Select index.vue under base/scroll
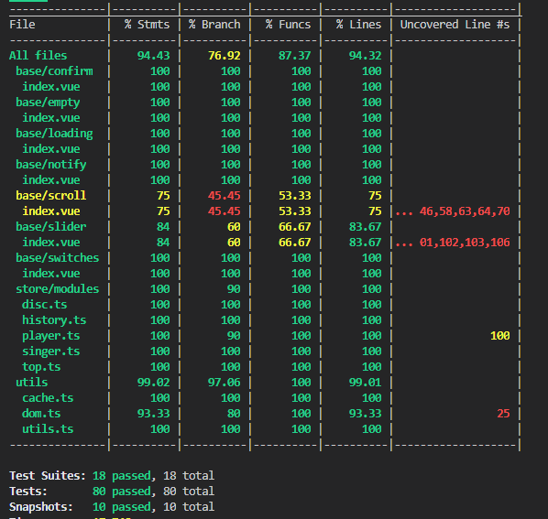The image size is (548, 519). click(x=51, y=211)
